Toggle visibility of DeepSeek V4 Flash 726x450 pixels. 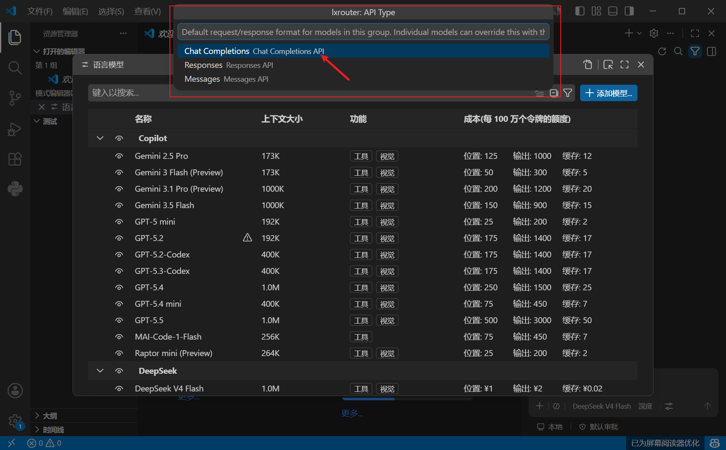click(x=119, y=388)
